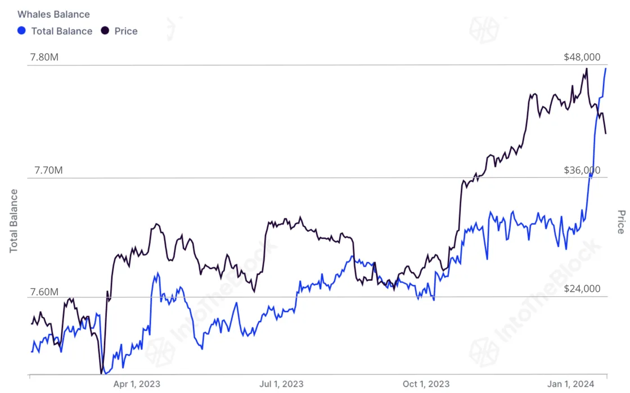Screen dimensions: 630x393
Task: Click the blue Total Balance legend dot
Action: tap(21, 31)
